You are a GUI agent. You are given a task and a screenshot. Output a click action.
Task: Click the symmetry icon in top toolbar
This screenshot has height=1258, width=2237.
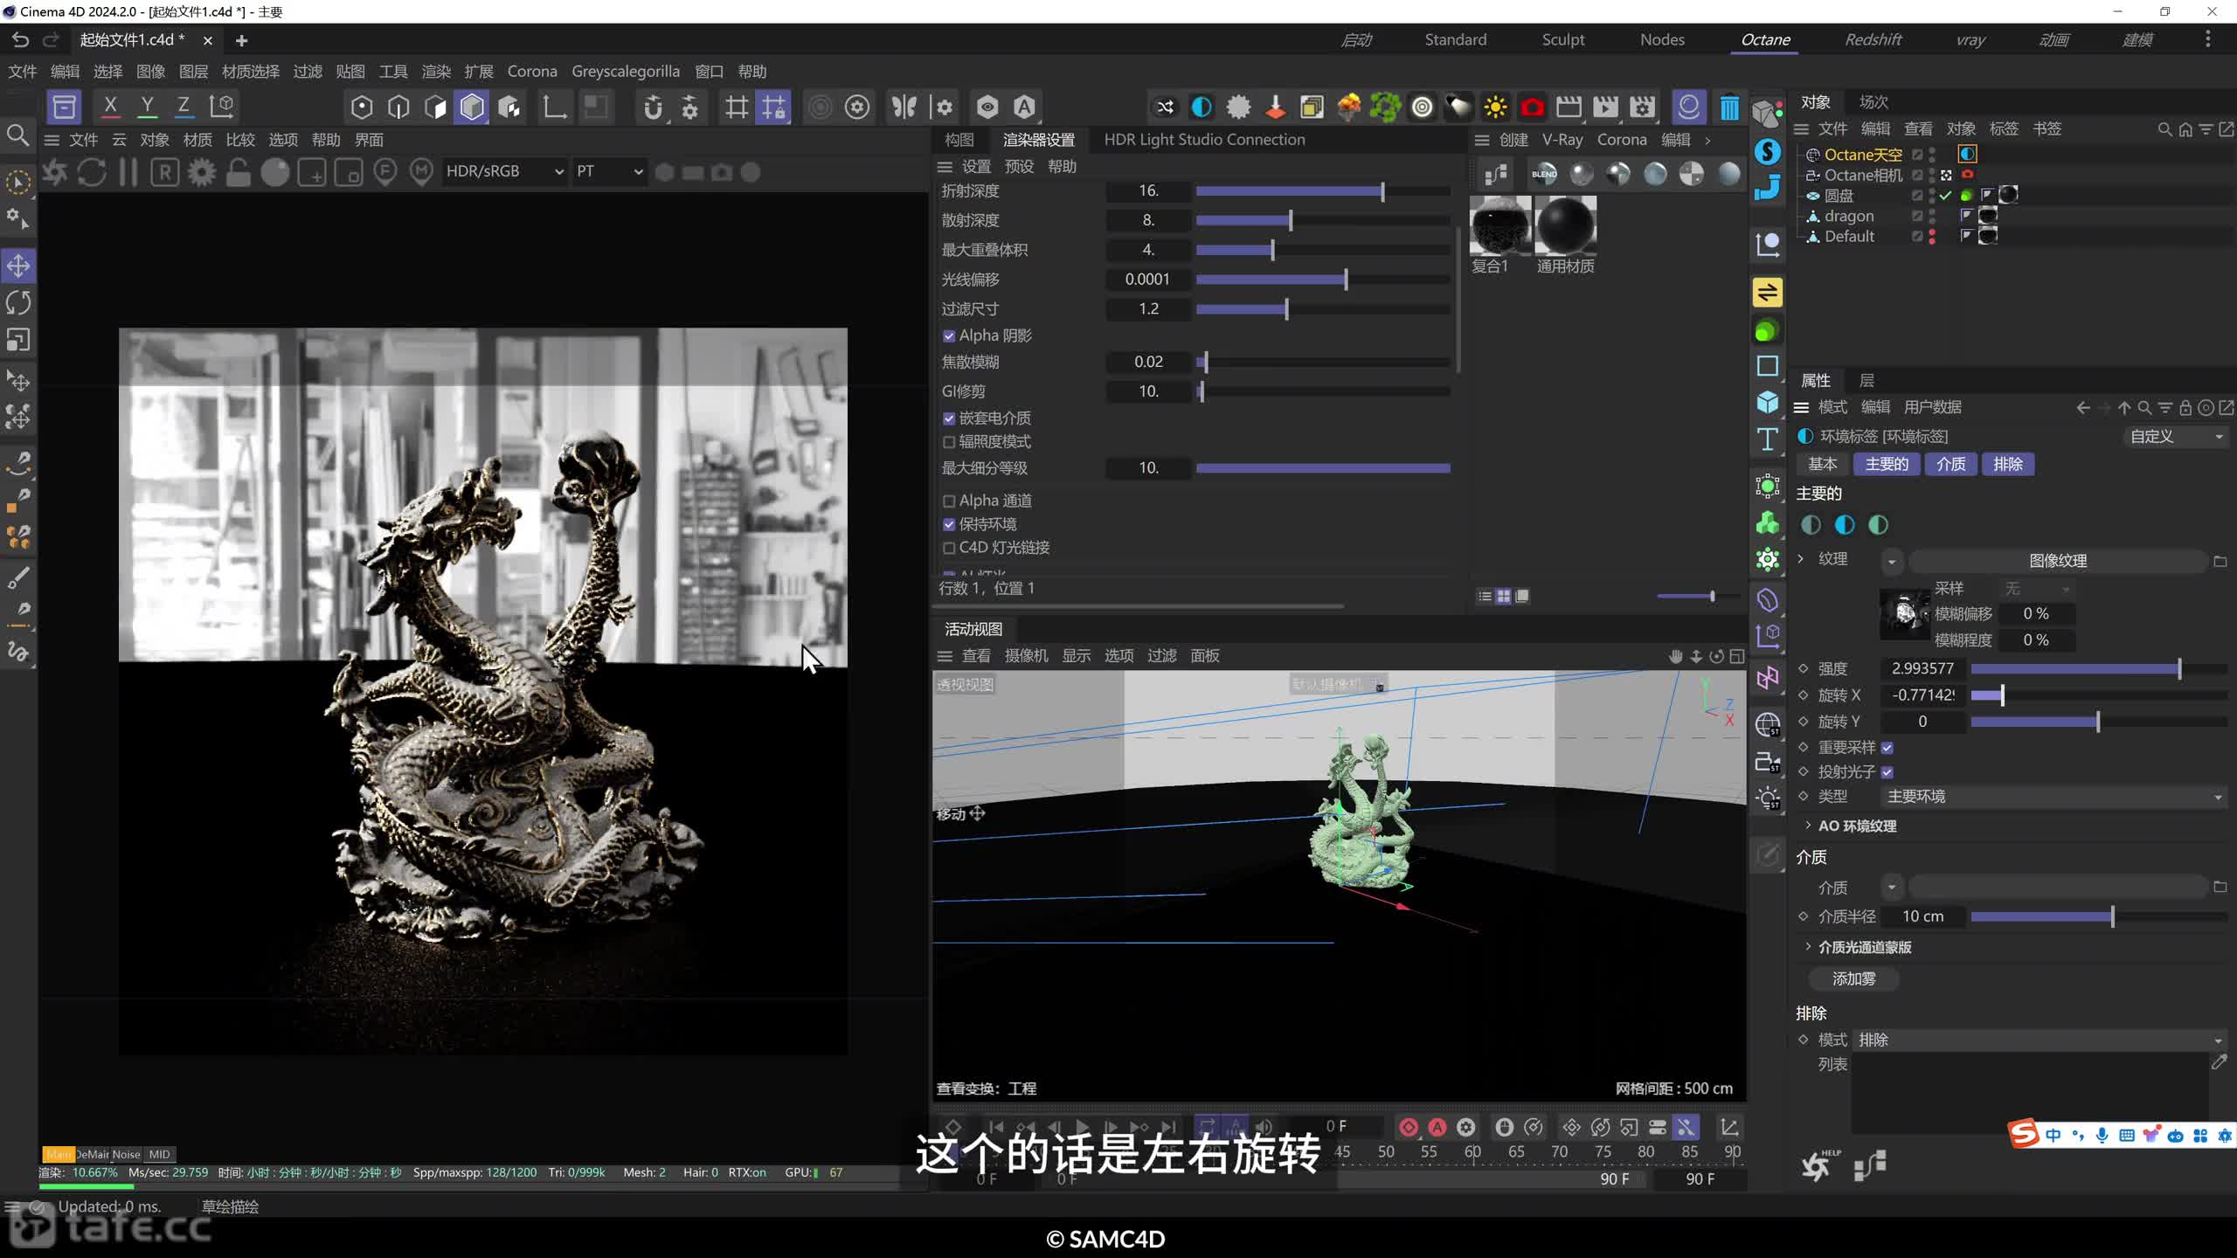point(904,107)
